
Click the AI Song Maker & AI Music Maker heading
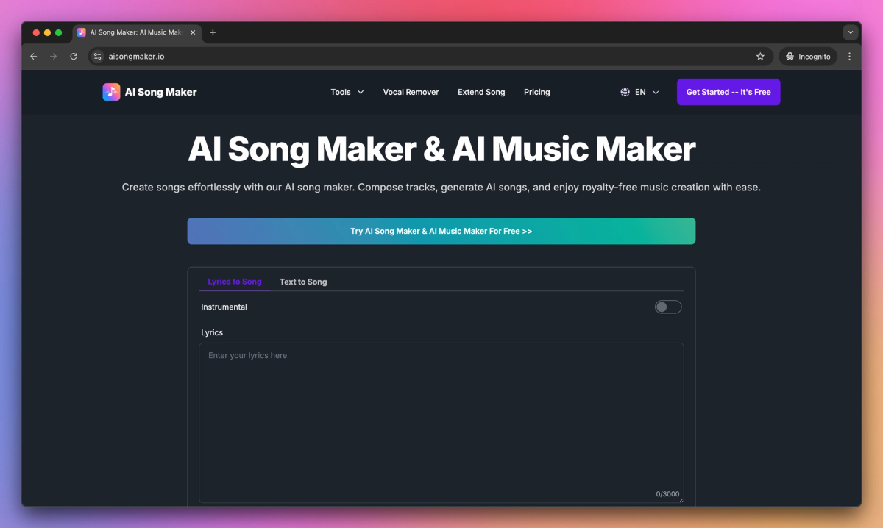pos(441,149)
